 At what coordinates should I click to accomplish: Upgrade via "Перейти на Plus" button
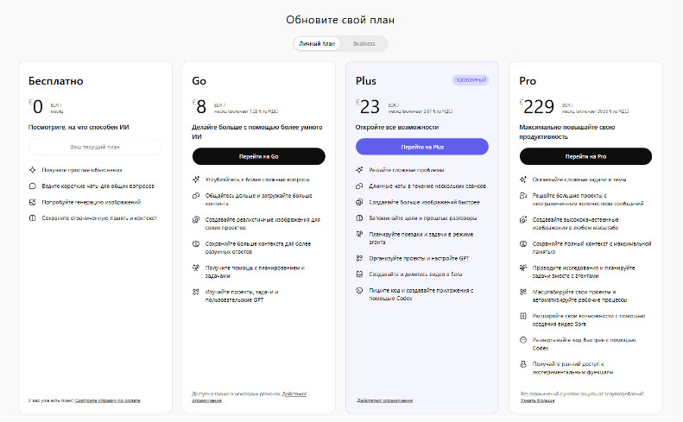point(422,148)
